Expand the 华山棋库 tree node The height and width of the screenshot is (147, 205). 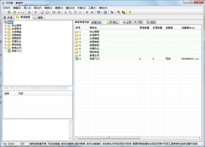point(6,26)
